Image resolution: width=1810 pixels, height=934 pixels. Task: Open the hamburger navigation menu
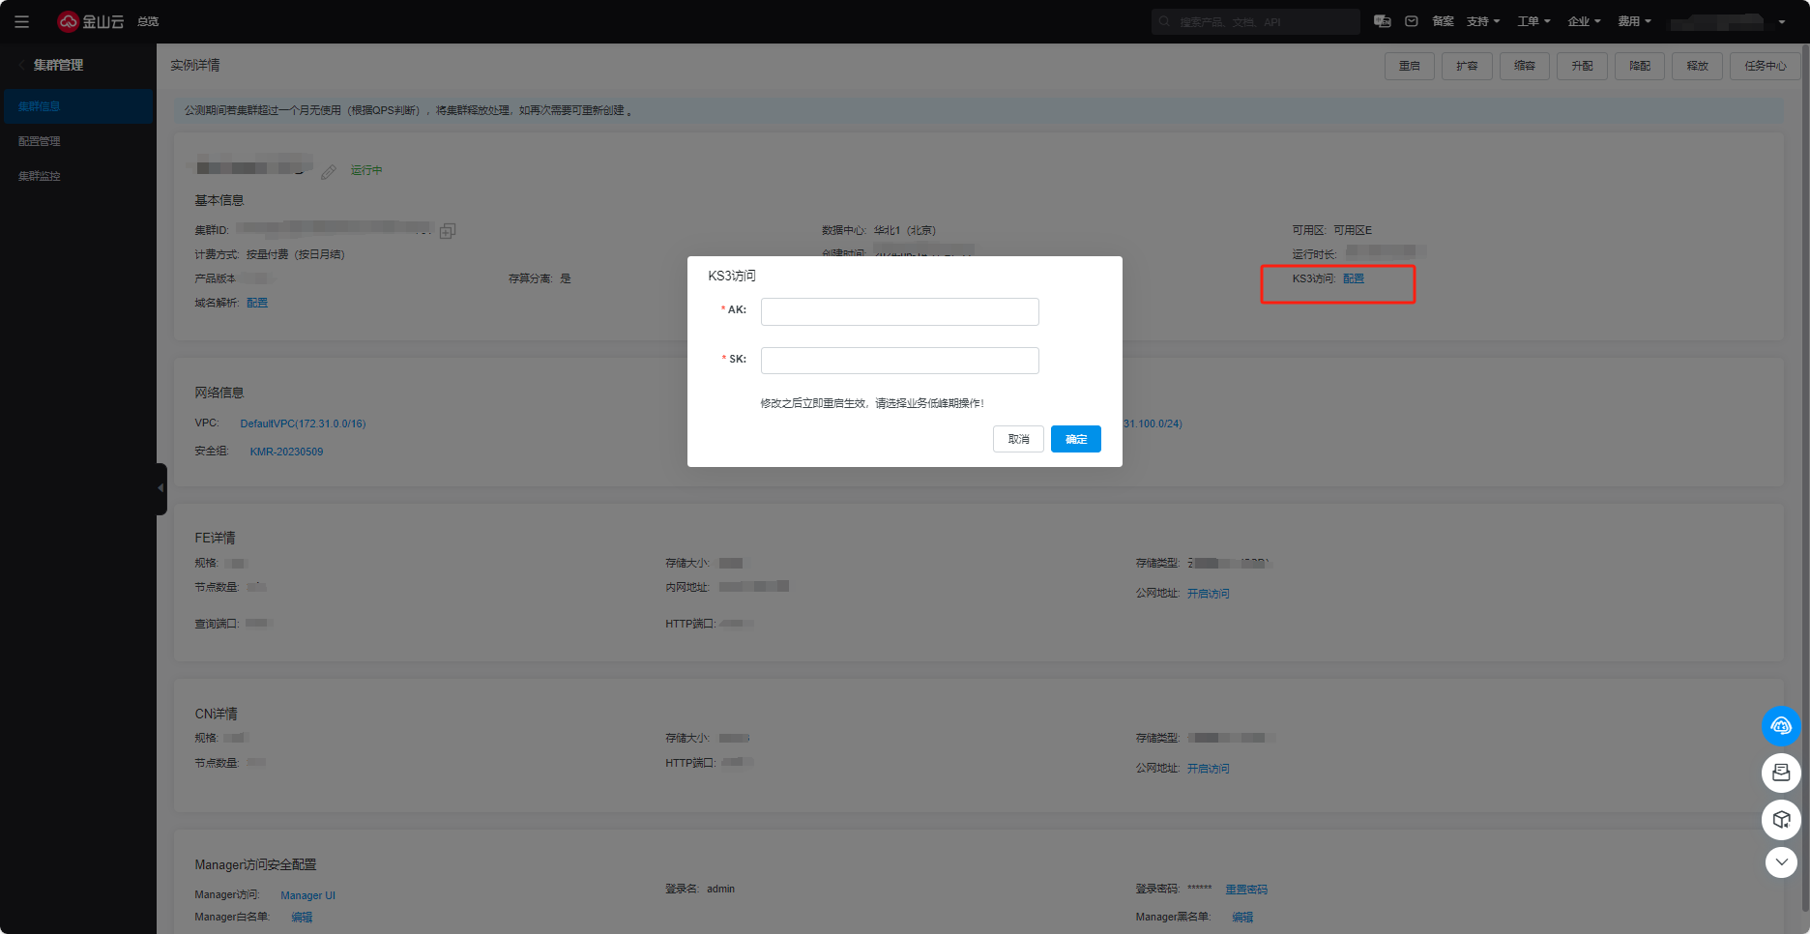[21, 21]
